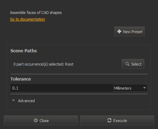
Task: Click into the Tolerance value field
Action: tap(62, 88)
